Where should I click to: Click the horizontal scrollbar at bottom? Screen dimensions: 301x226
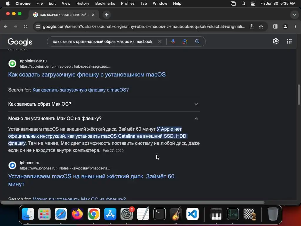[x=133, y=202]
